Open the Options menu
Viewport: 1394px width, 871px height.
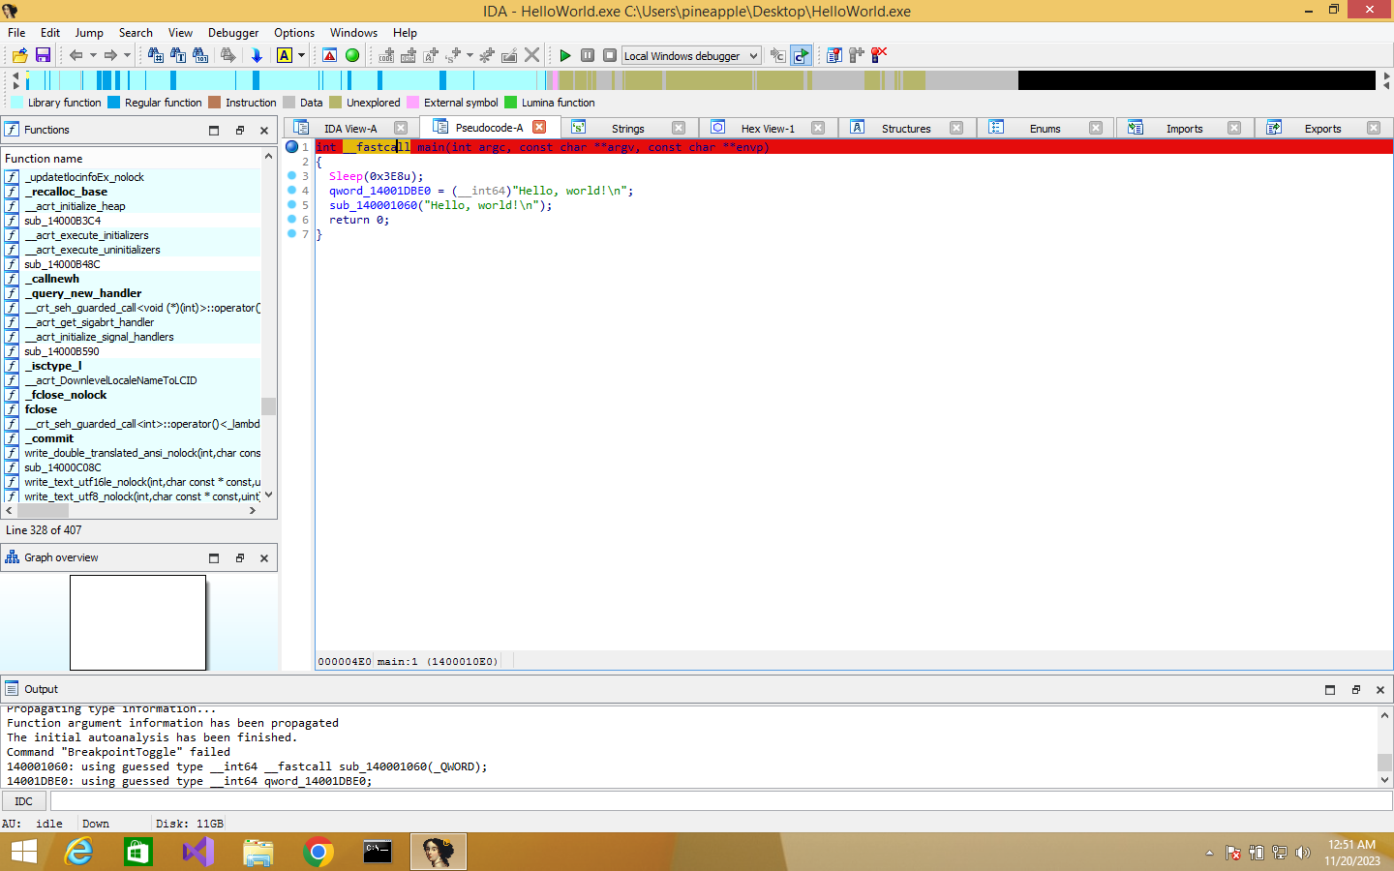294,32
